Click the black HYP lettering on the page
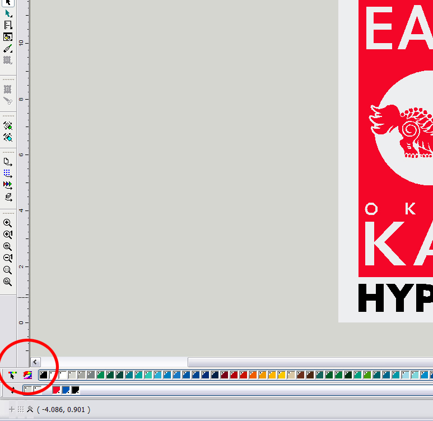 395,298
